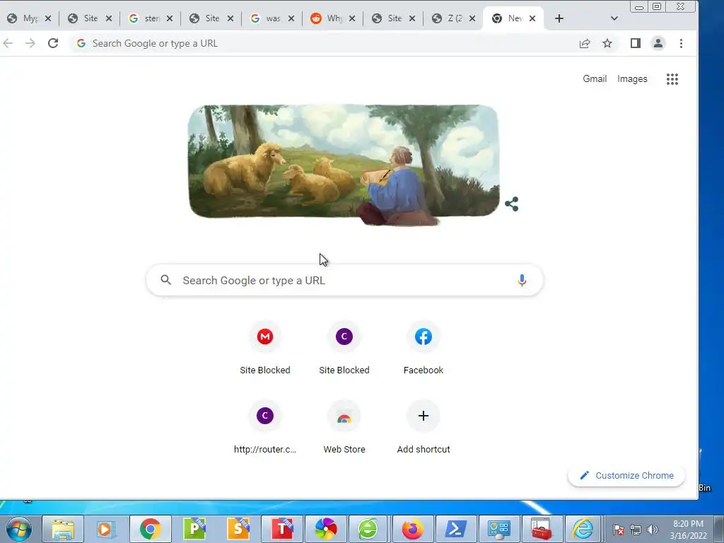The height and width of the screenshot is (543, 724).
Task: Open the volume speaker icon in the tray
Action: (x=653, y=530)
